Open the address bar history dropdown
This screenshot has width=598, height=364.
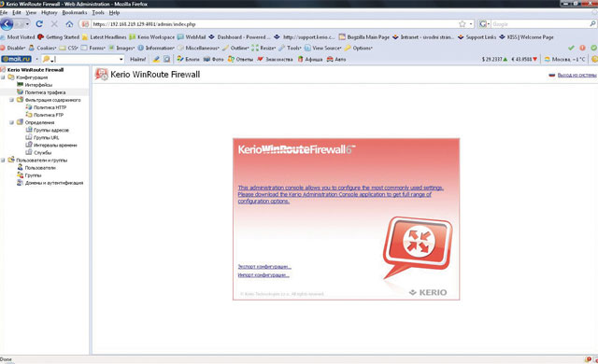471,24
